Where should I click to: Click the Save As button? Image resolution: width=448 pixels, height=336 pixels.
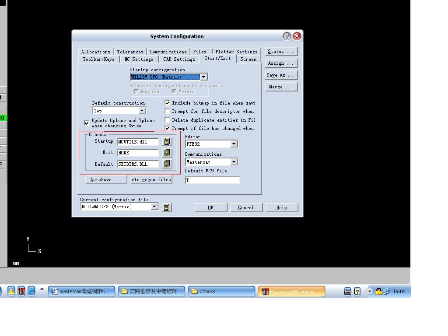281,75
